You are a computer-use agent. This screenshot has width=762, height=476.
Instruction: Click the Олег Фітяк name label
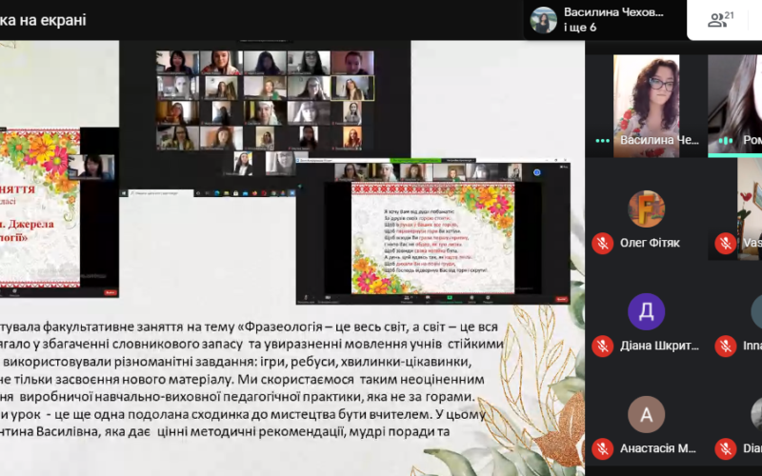click(x=650, y=243)
